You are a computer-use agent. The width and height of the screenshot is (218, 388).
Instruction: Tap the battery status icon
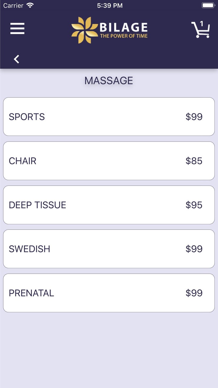click(x=208, y=5)
